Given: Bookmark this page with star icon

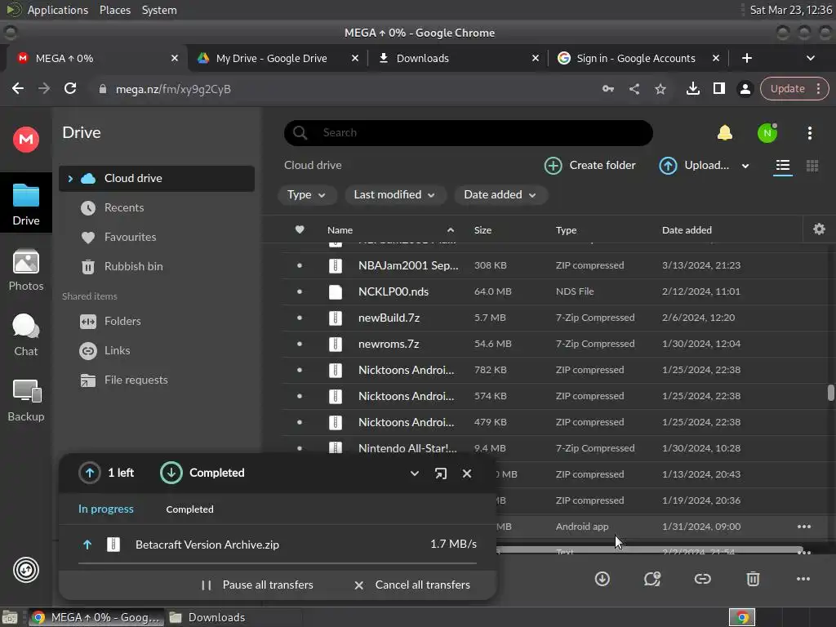Looking at the screenshot, I should pos(660,89).
